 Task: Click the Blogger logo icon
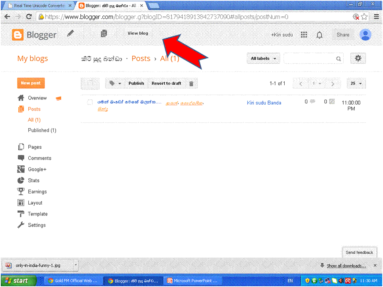pos(18,35)
